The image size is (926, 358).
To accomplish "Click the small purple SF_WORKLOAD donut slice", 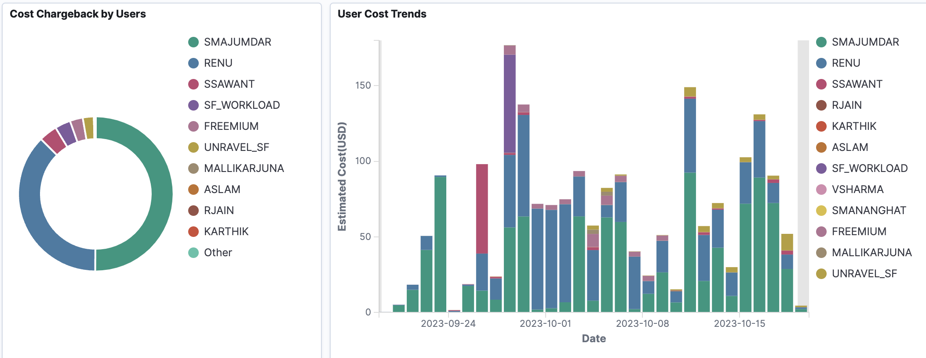I will 67,133.
